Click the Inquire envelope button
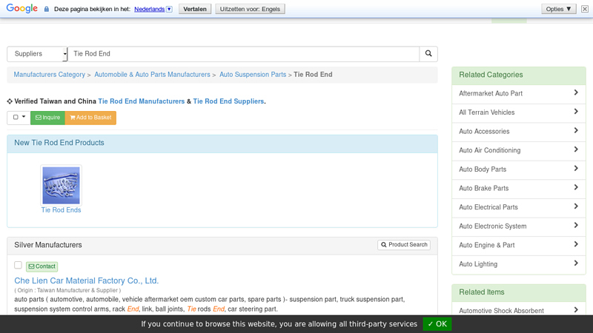This screenshot has width=593, height=333. click(48, 118)
